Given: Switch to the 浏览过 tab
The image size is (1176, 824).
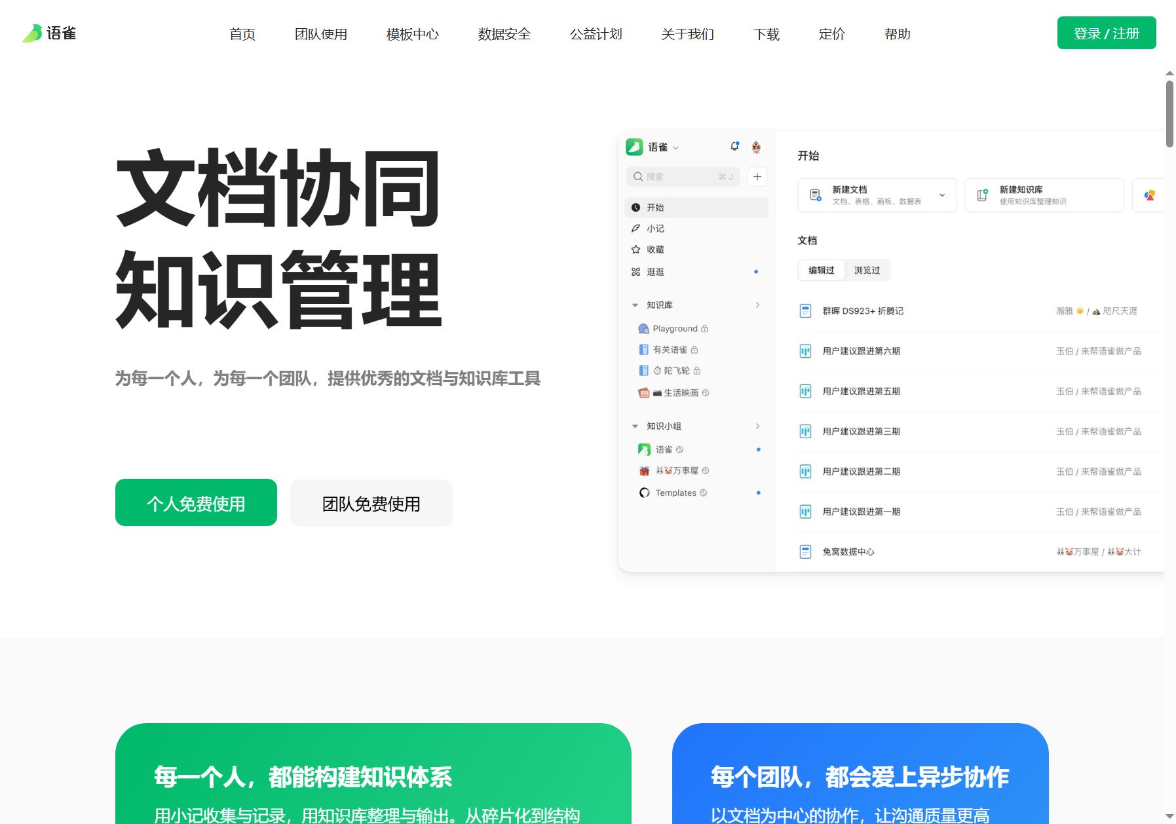Looking at the screenshot, I should tap(867, 271).
